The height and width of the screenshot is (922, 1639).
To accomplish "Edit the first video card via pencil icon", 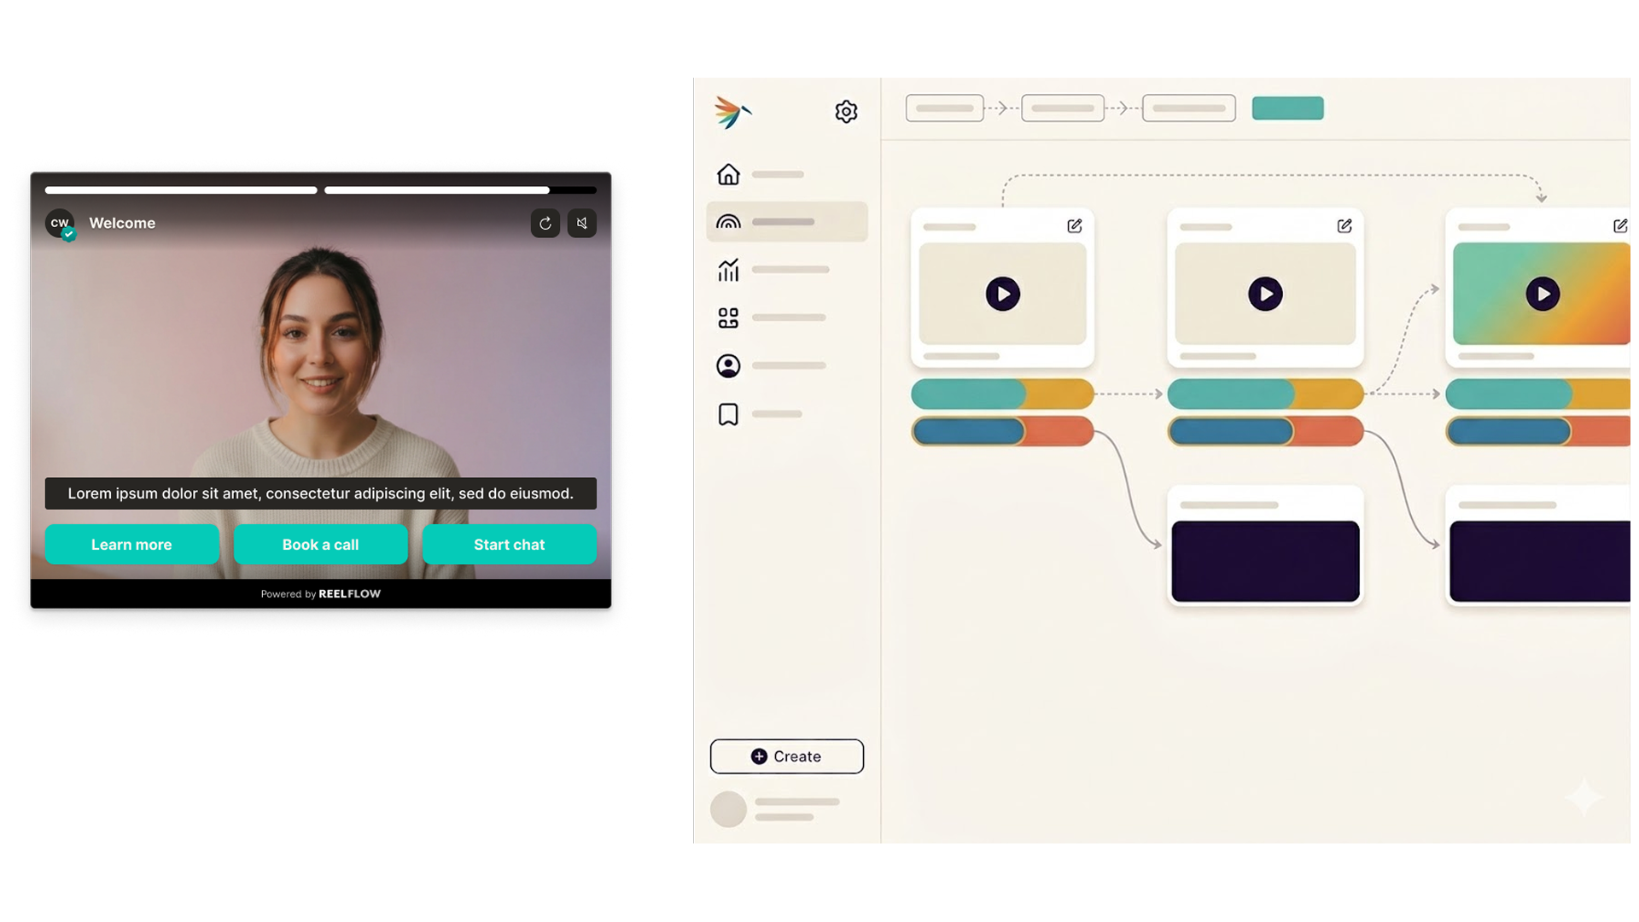I will (x=1074, y=226).
